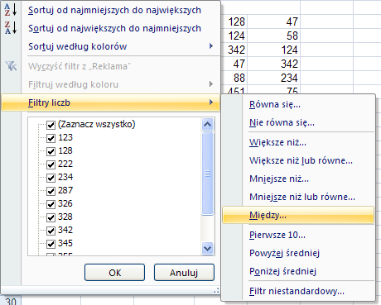Select the Większe niż... filter
Screen dimensions: 381x305
point(298,142)
